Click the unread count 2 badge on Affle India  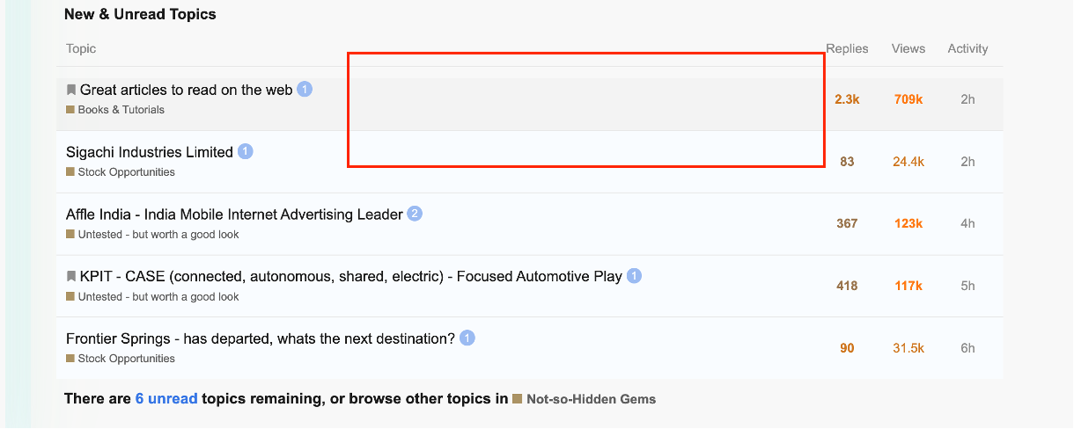[x=415, y=214]
